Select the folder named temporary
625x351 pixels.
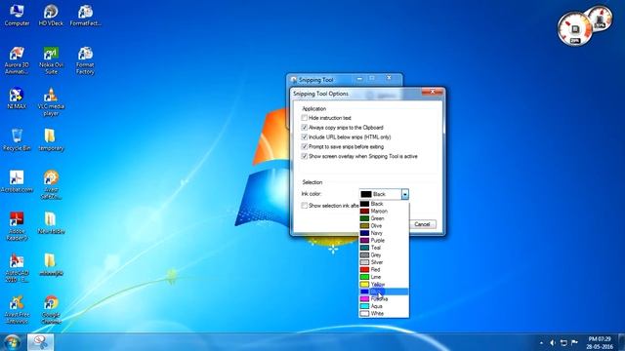coord(51,140)
